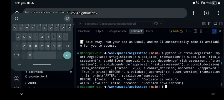Toggle bottom panel visibility
The height and width of the screenshot is (100, 224).
(x=215, y=24)
